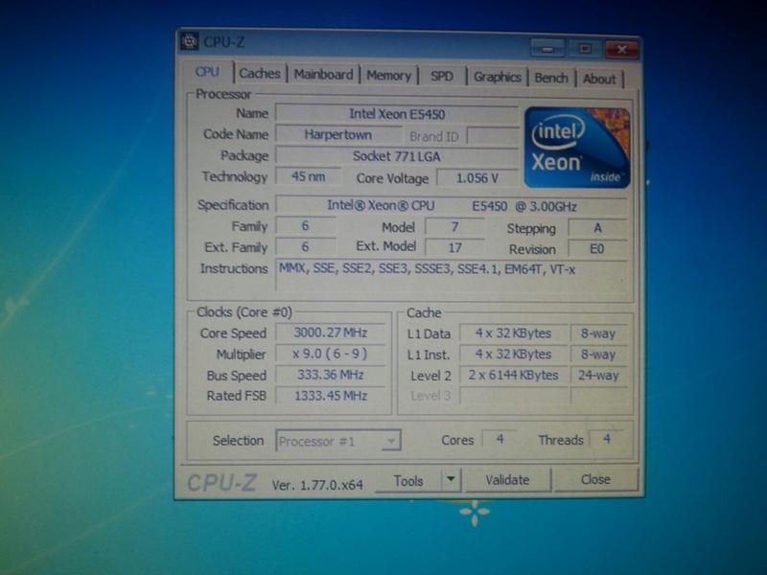The width and height of the screenshot is (767, 575).
Task: Click the Specification field with E5450 @ 3.00GHz
Action: (x=452, y=206)
